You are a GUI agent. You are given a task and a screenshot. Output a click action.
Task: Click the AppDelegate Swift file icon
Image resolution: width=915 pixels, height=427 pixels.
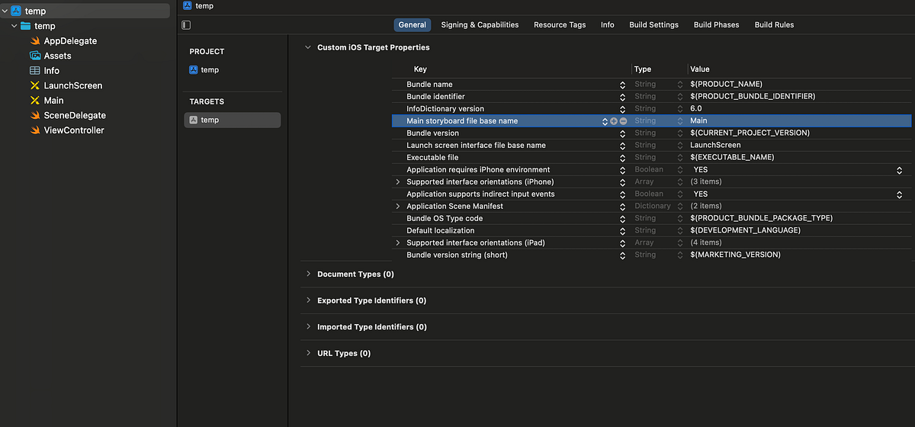click(x=35, y=41)
